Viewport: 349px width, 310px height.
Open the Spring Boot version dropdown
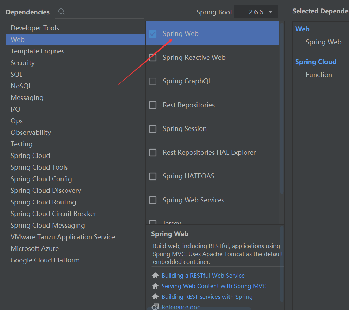[x=256, y=12]
